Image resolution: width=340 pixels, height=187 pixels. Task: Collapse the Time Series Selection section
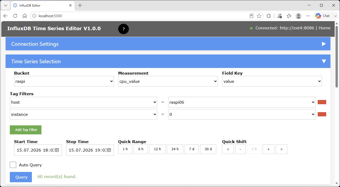pyautogui.click(x=168, y=61)
